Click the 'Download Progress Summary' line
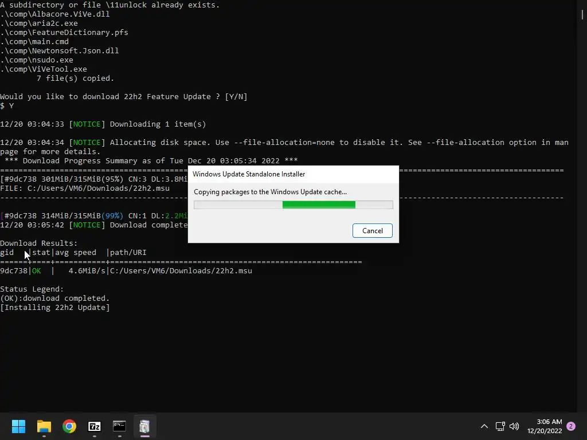 tap(151, 161)
